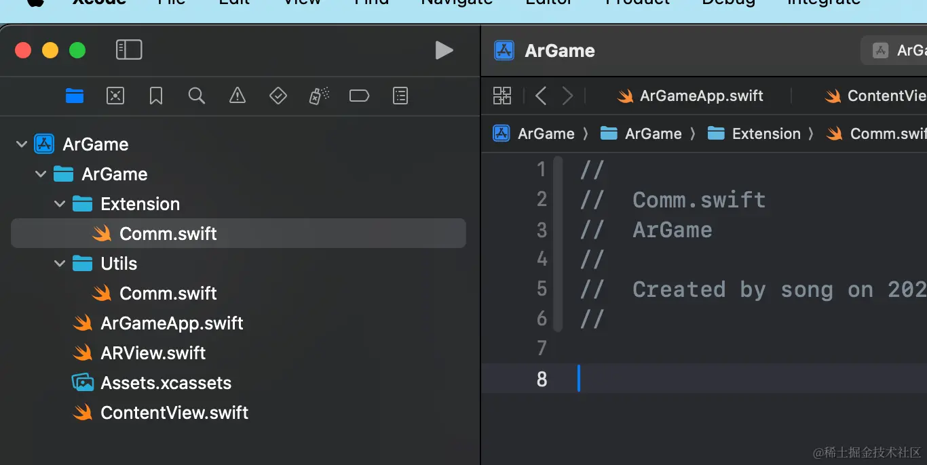Go back in editor history
927x465 pixels.
(541, 96)
